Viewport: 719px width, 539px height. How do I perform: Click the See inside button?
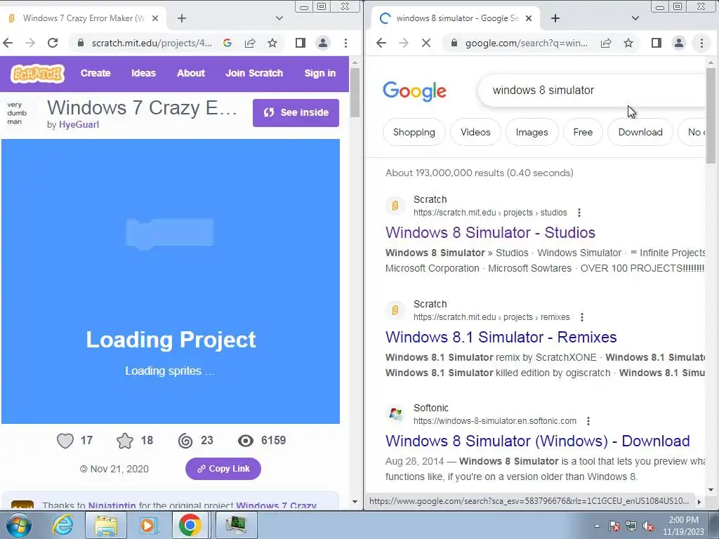point(296,113)
